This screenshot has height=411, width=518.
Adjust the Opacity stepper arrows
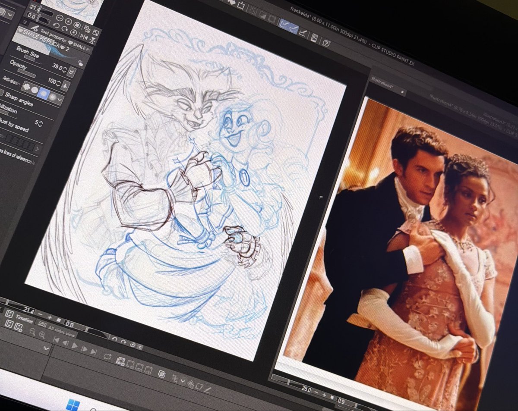[x=58, y=84]
